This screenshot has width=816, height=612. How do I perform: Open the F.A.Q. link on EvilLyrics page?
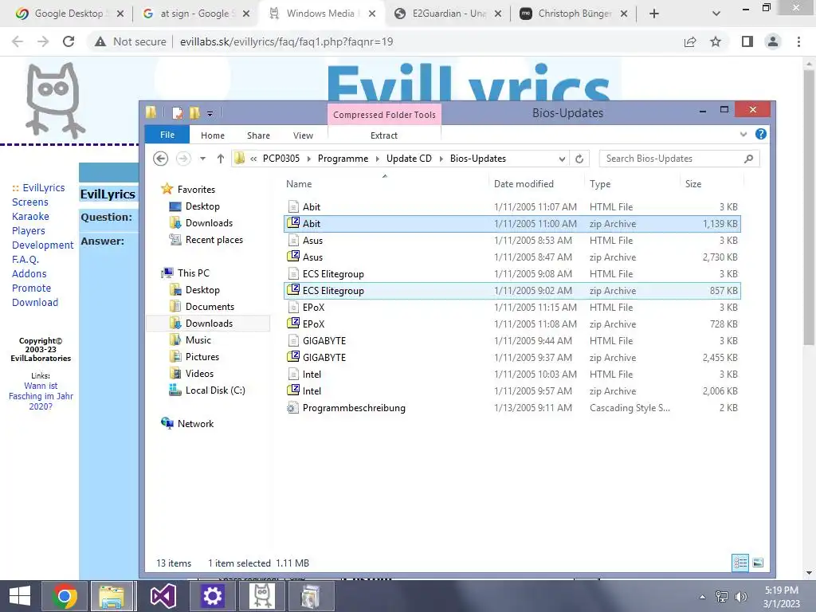point(25,259)
